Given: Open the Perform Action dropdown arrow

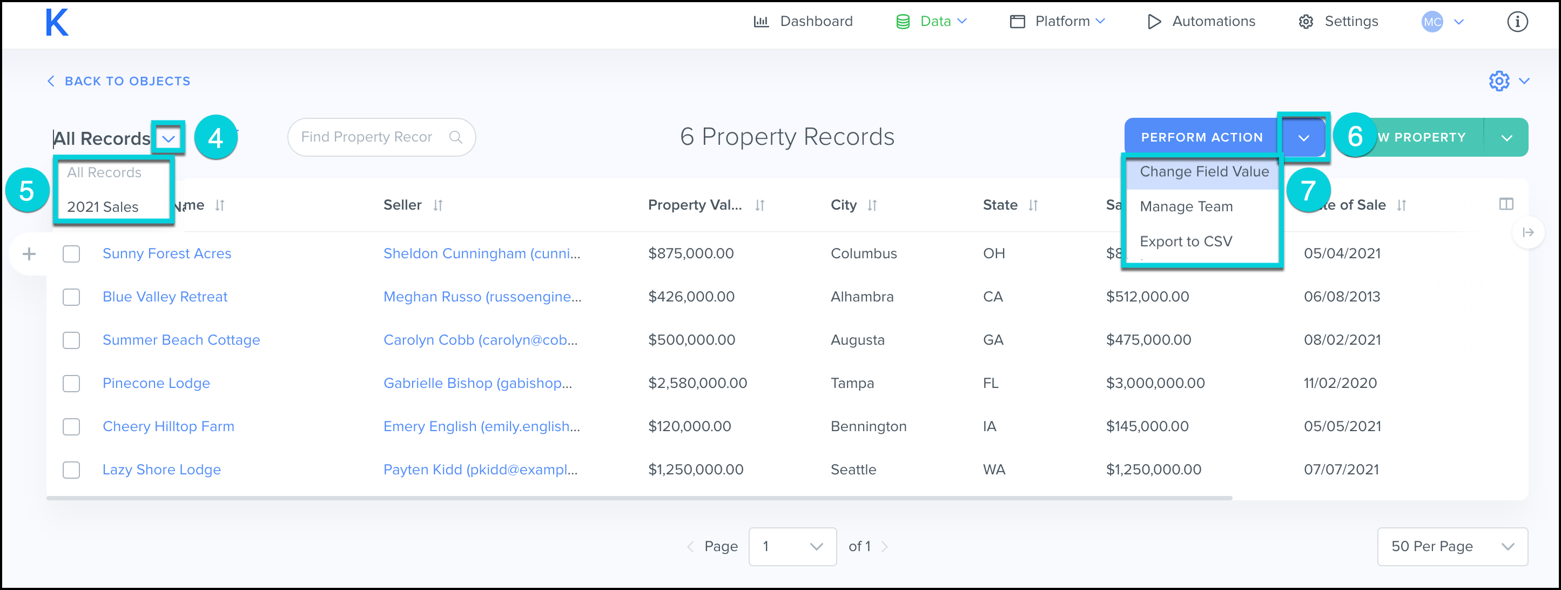Looking at the screenshot, I should [x=1303, y=138].
